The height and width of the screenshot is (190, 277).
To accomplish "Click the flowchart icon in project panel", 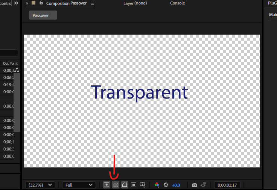I will pyautogui.click(x=17, y=70).
